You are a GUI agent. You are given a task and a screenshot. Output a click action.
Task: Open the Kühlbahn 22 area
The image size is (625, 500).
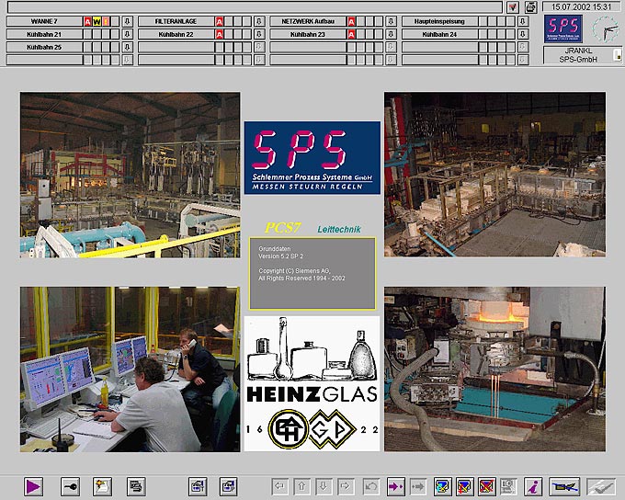point(176,34)
